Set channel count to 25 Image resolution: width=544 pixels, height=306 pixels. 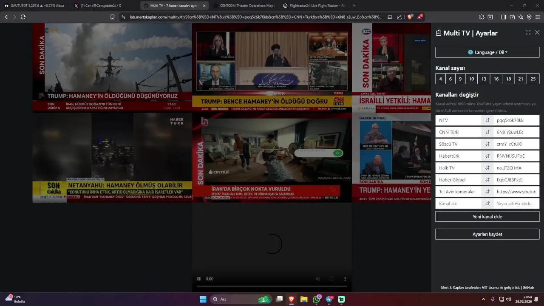533,79
